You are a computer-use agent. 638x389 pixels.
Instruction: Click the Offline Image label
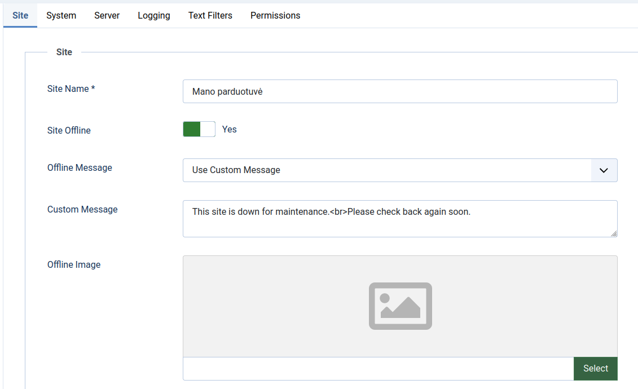(74, 265)
